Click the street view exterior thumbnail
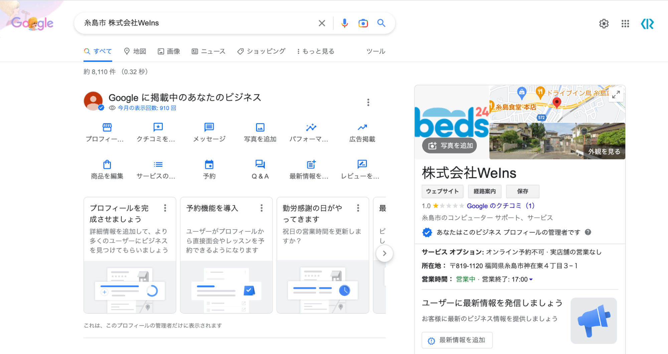This screenshot has height=354, width=668. coord(557,141)
